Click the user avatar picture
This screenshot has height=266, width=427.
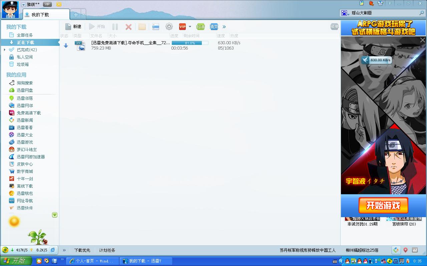point(10,10)
